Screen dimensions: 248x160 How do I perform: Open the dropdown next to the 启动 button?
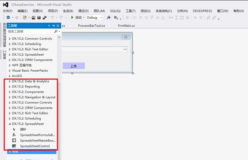(84, 17)
